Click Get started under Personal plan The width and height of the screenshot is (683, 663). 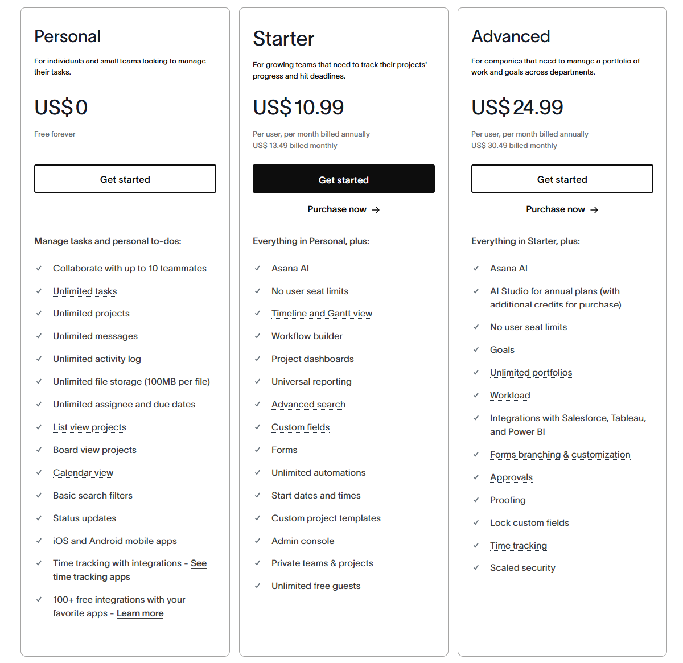tap(125, 179)
